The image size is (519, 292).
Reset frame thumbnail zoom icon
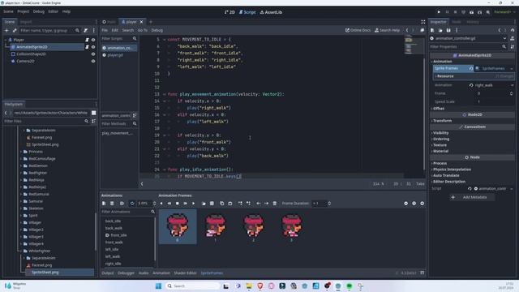click(x=414, y=204)
